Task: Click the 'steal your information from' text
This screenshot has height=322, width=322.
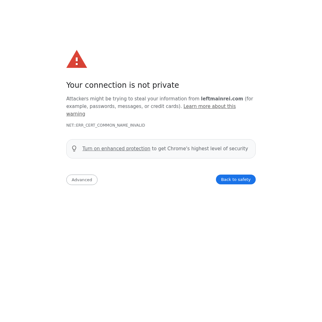Action: pos(167,99)
